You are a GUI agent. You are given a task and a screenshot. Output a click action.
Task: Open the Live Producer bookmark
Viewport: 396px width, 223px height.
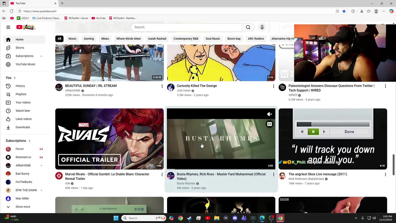pyautogui.click(x=46, y=18)
